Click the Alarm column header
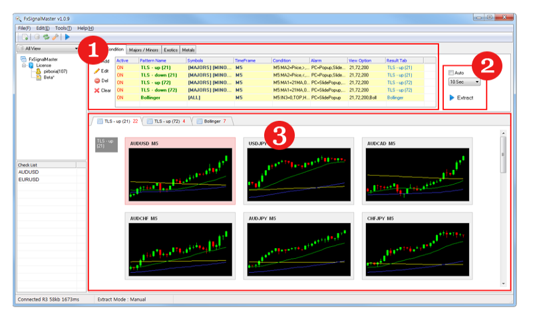543x318 pixels. 328,60
